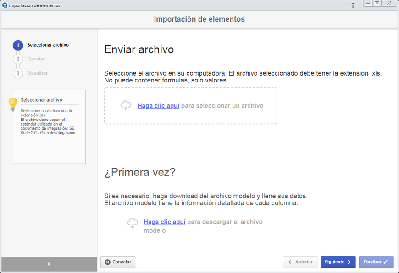This screenshot has height=273, width=399.
Task: Click the Cancelar button
Action: click(x=118, y=262)
